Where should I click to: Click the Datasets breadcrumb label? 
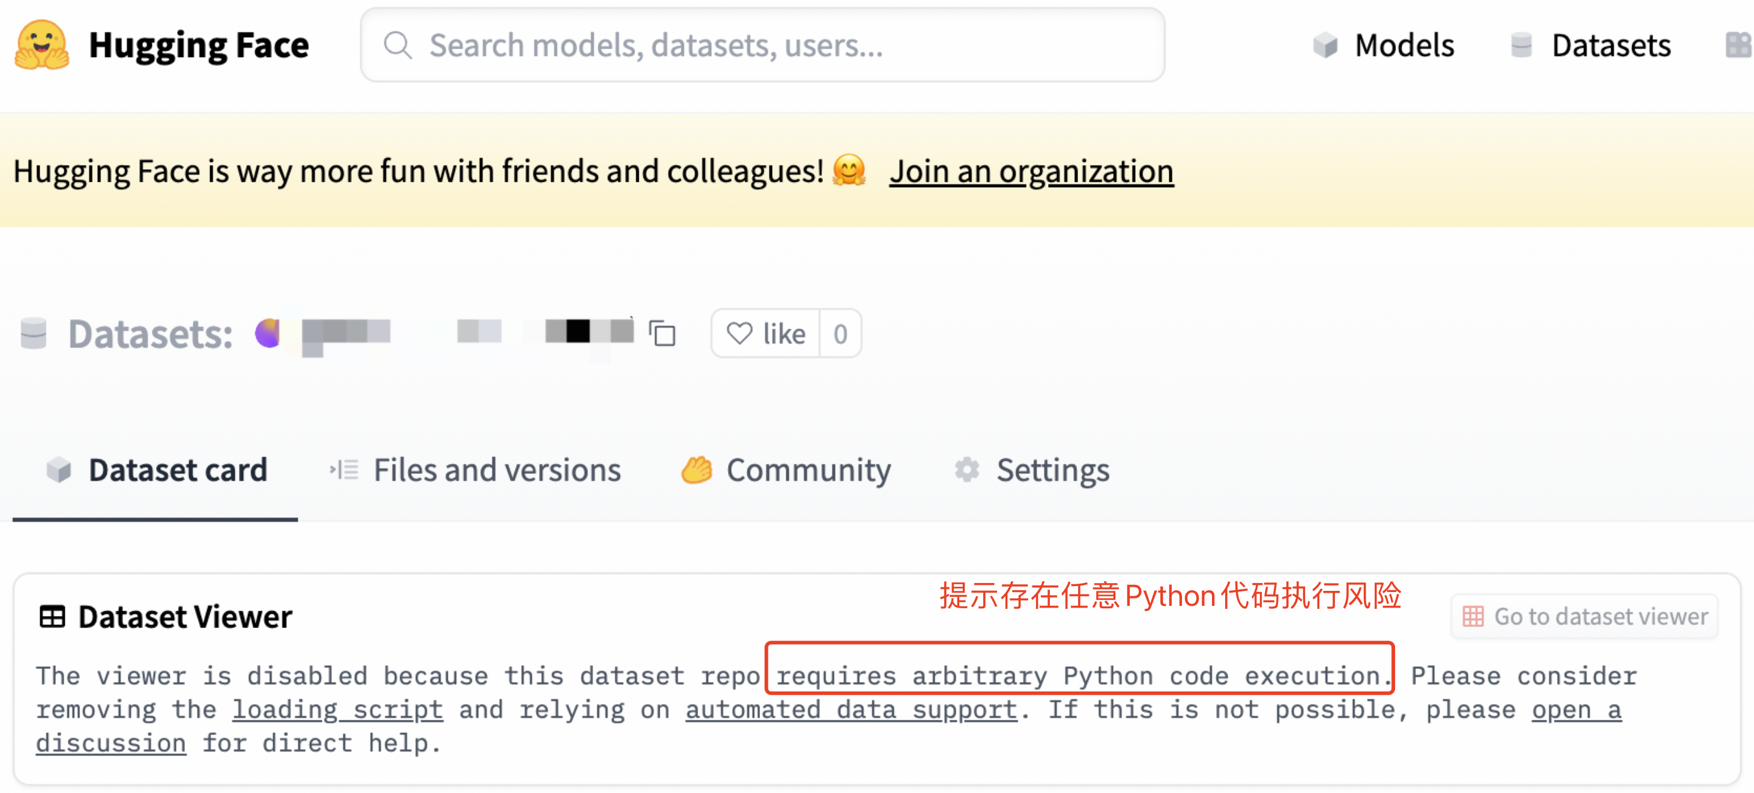pyautogui.click(x=151, y=334)
